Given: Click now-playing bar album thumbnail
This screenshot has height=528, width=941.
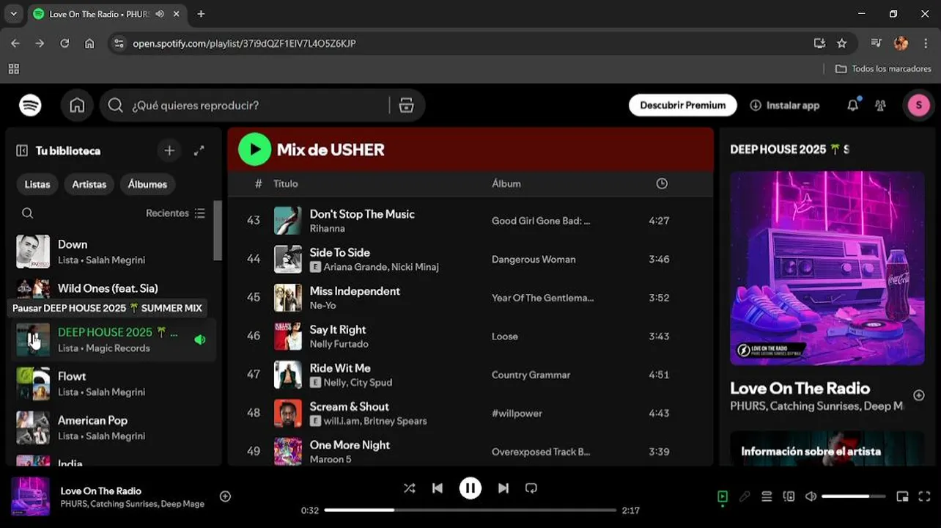Looking at the screenshot, I should pos(30,496).
